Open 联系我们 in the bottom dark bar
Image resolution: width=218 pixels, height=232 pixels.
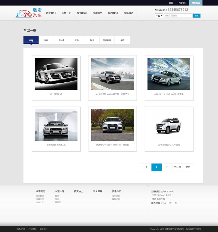click(44, 229)
